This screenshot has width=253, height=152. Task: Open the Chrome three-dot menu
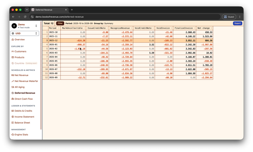pos(240,17)
